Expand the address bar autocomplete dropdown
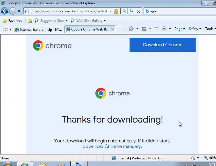 click(x=110, y=11)
